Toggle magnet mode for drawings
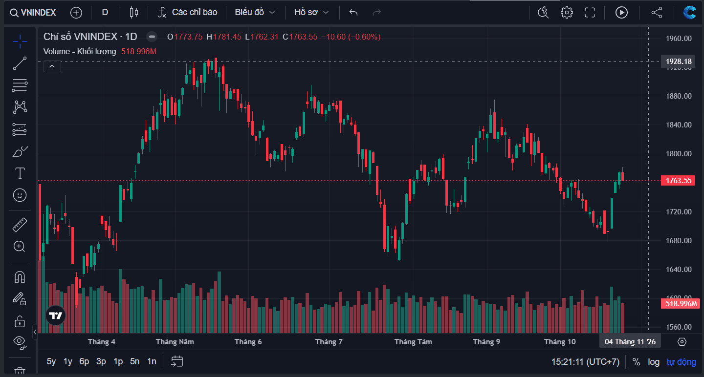The height and width of the screenshot is (377, 704). coord(20,277)
